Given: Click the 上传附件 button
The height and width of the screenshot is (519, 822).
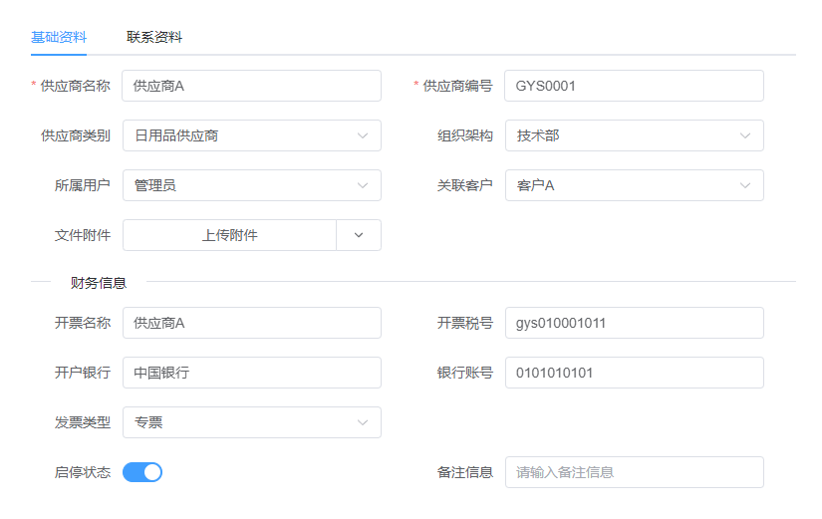Looking at the screenshot, I should click(229, 235).
